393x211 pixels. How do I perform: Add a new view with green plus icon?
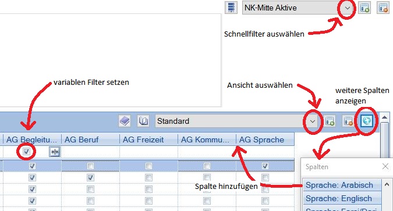[x=330, y=121]
